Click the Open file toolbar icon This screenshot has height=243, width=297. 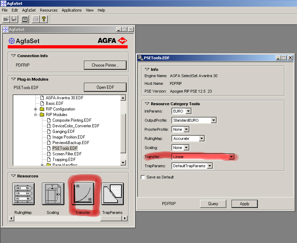tap(6, 19)
